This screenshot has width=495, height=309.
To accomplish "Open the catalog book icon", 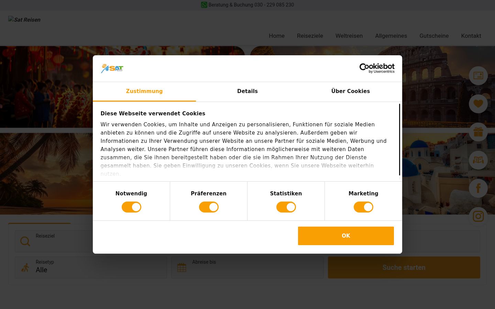I will (478, 160).
